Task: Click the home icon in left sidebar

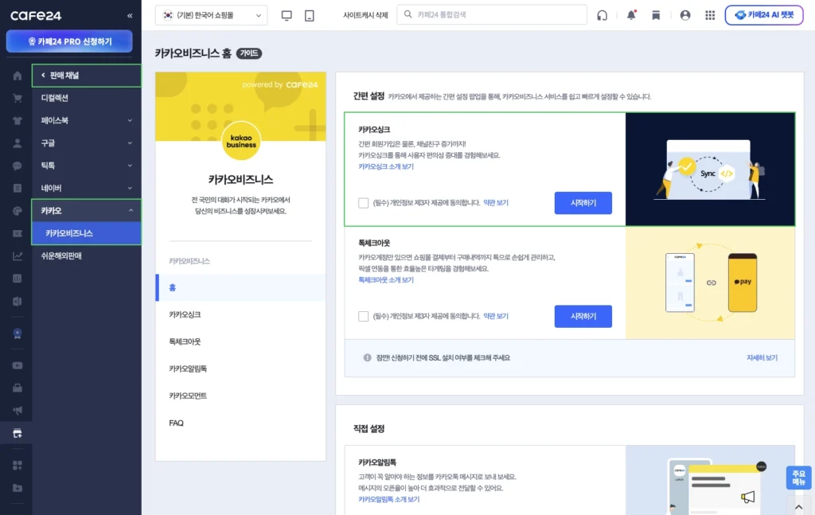Action: [x=17, y=76]
